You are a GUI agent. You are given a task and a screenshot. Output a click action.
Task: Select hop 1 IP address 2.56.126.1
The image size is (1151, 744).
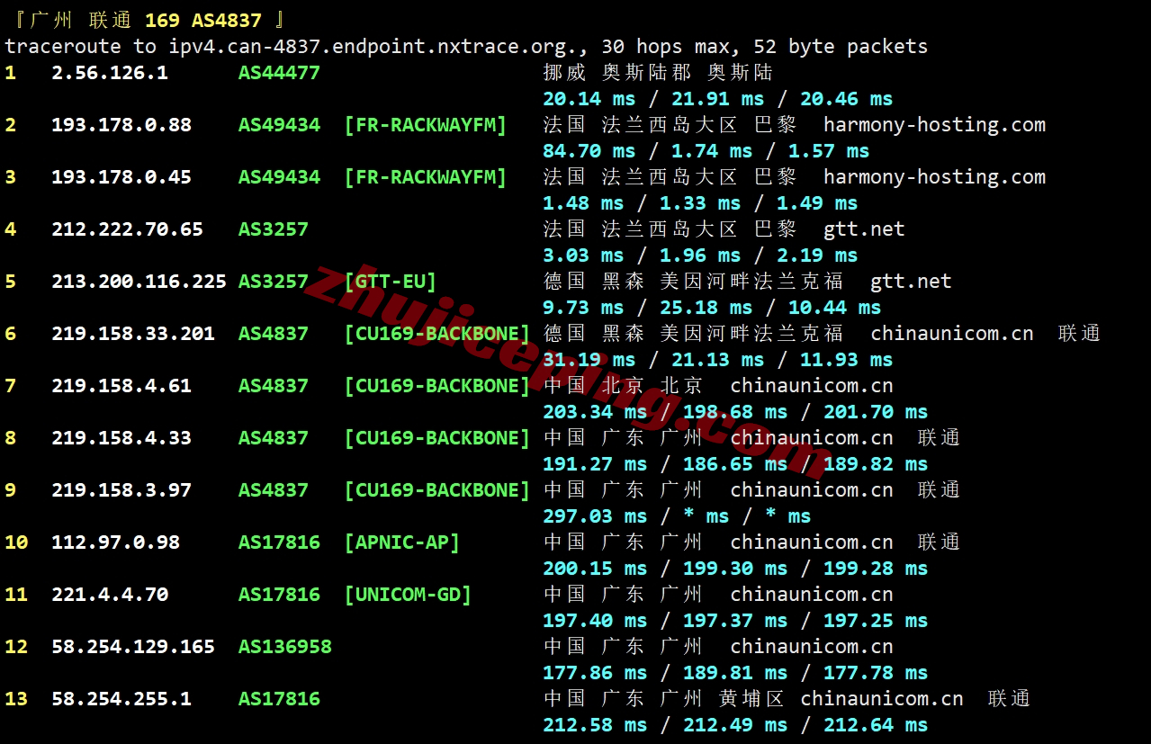click(x=110, y=73)
